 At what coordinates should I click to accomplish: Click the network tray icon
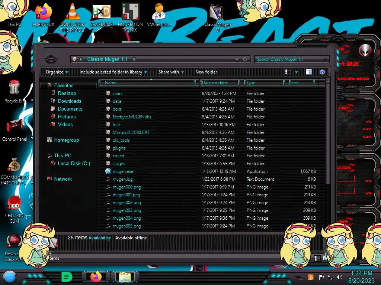tap(331, 277)
